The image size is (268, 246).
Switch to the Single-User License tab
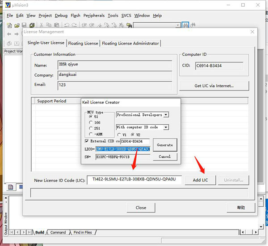click(x=46, y=43)
